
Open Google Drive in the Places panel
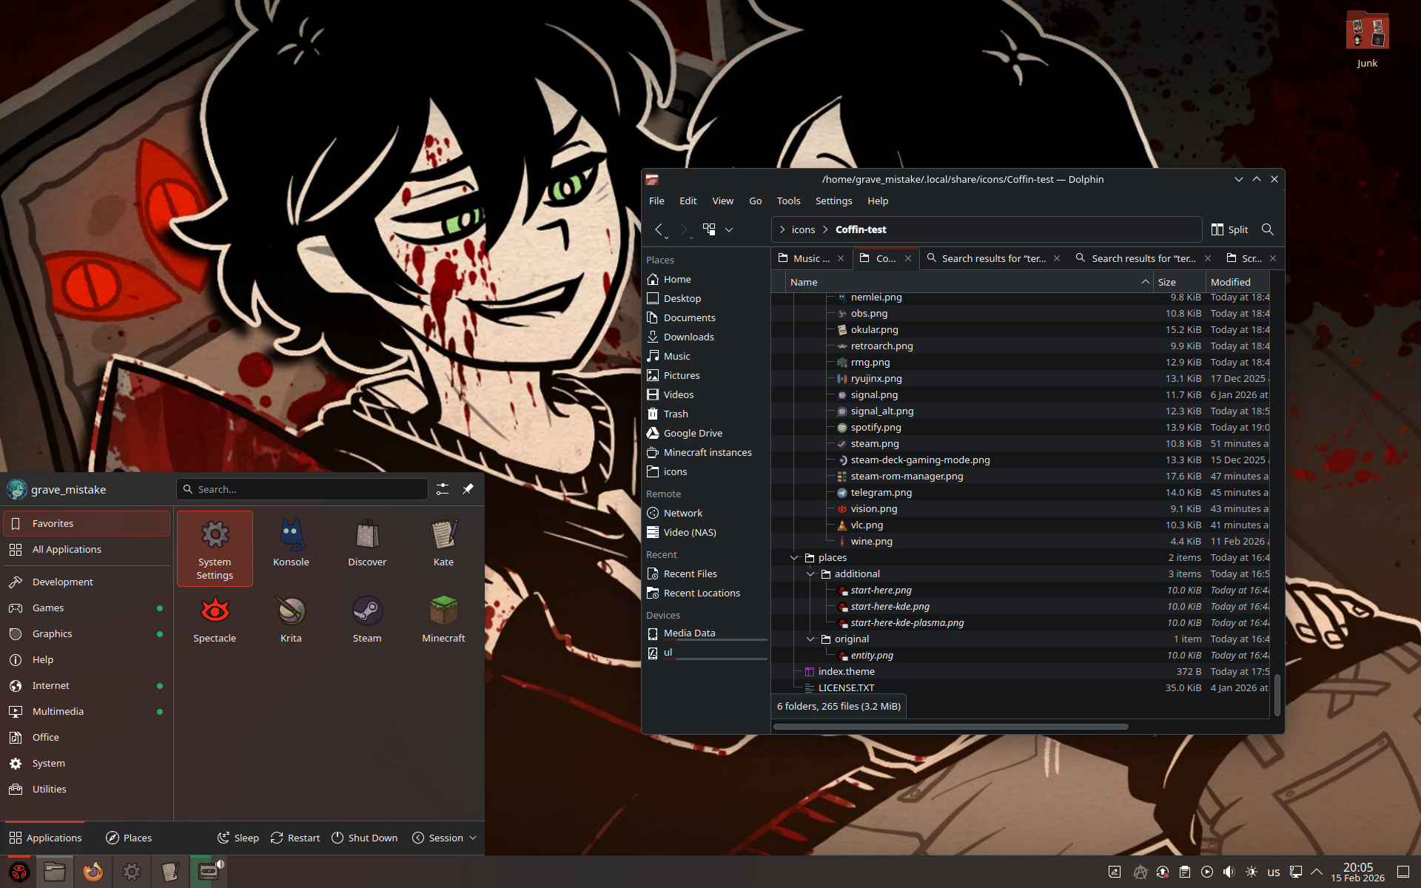tap(692, 433)
